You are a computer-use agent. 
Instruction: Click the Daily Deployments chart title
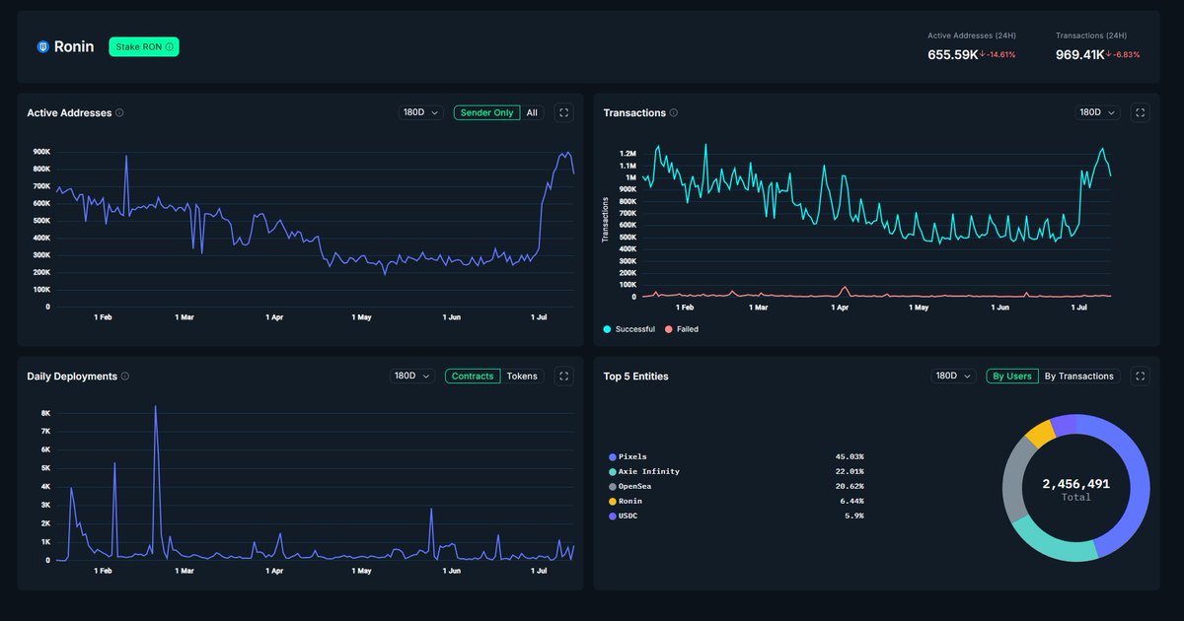point(72,376)
